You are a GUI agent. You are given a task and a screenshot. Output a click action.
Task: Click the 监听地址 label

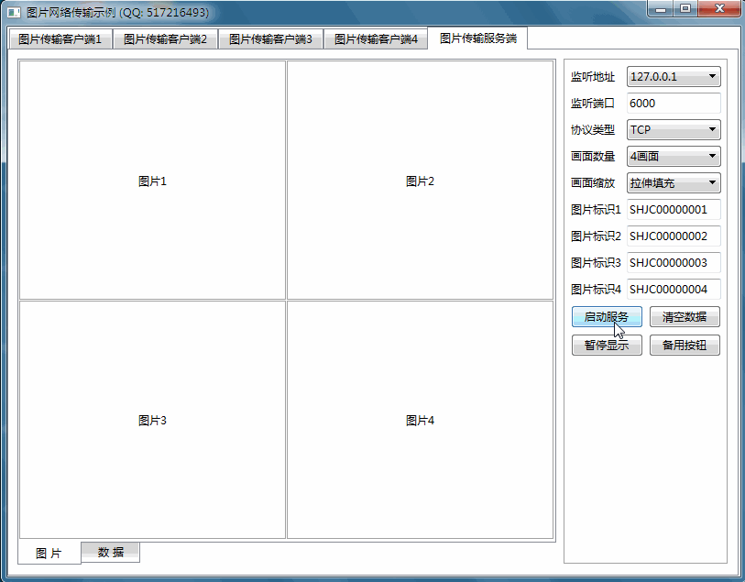(593, 76)
